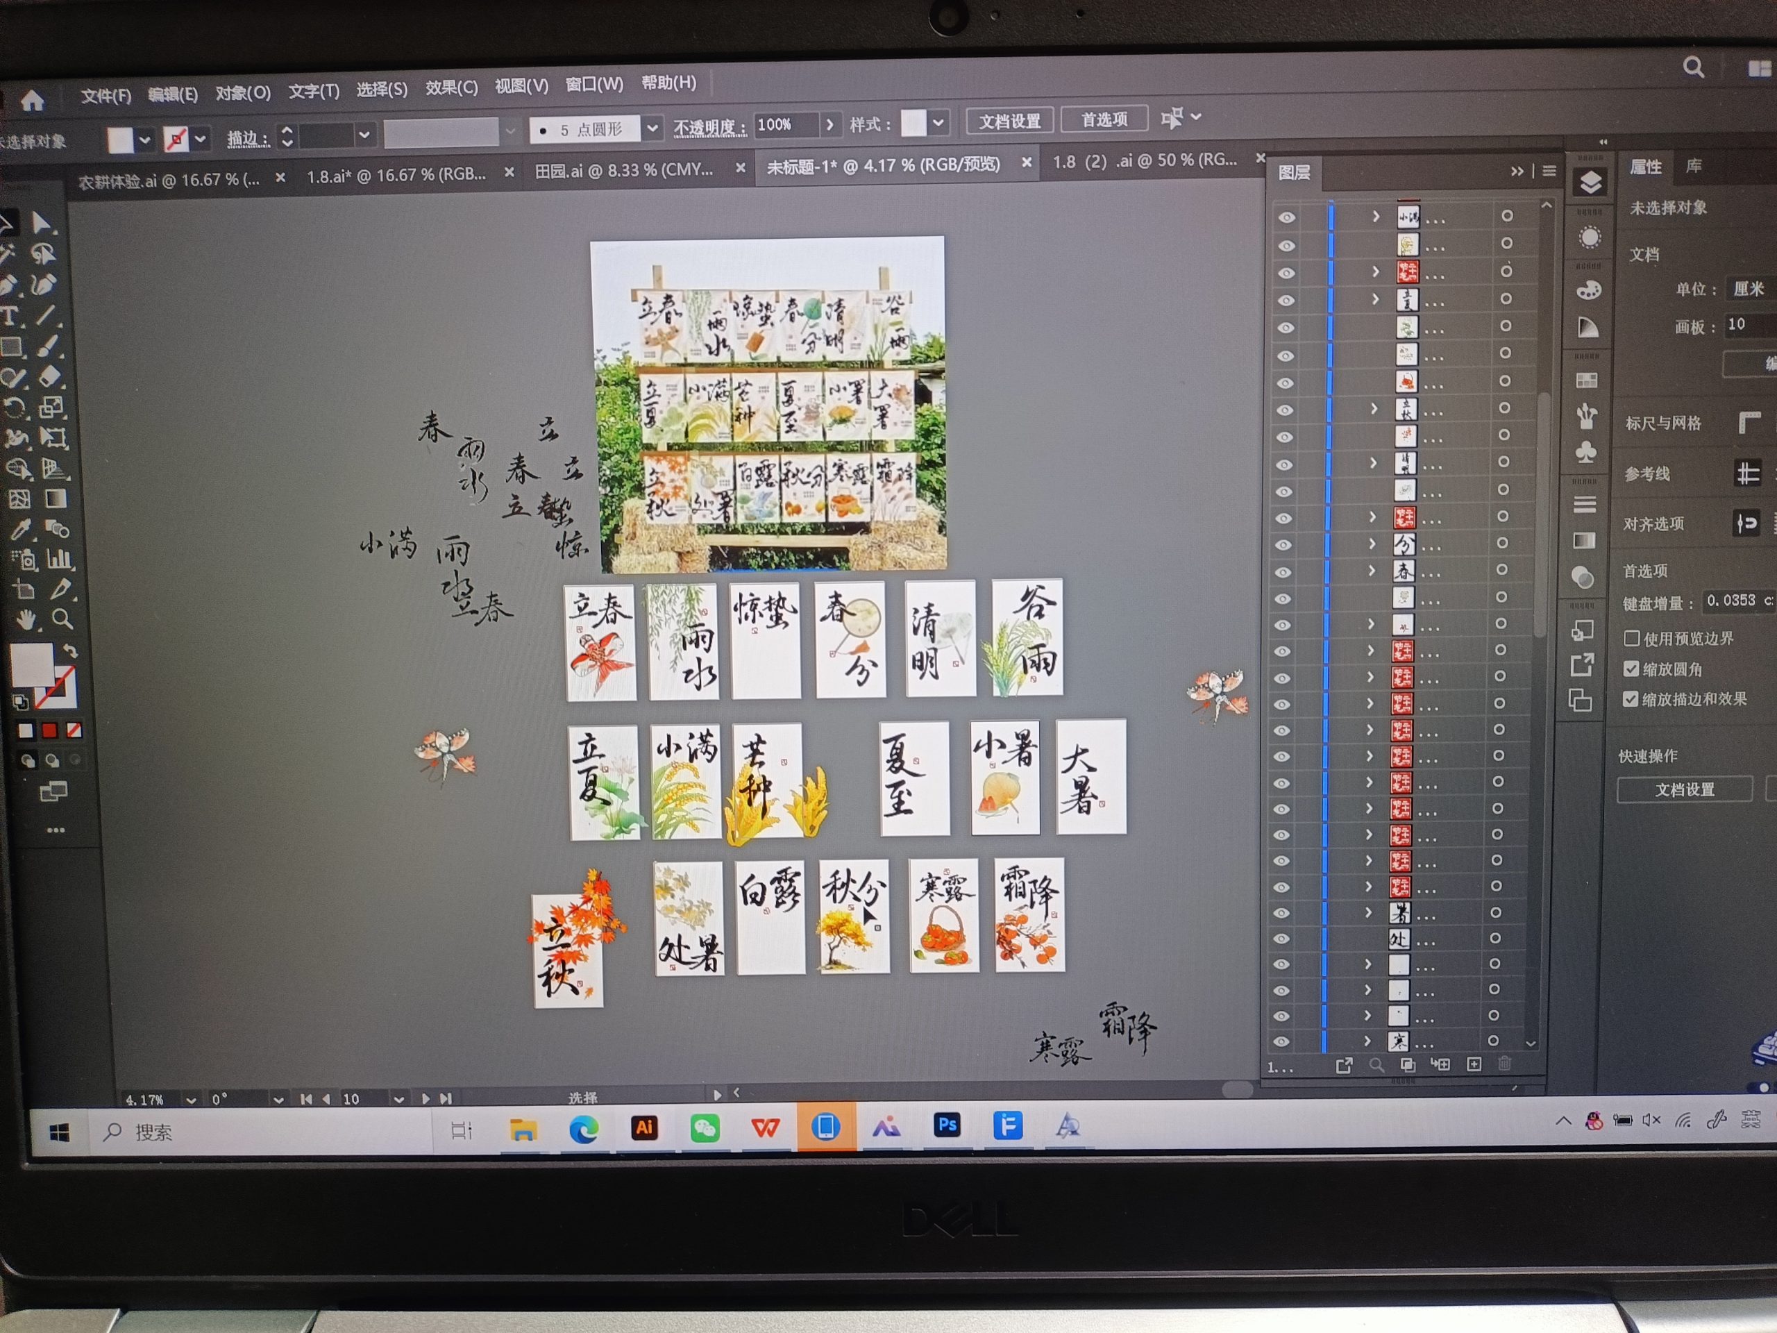
Task: Click swap fill and stroke arrows
Action: tap(70, 651)
